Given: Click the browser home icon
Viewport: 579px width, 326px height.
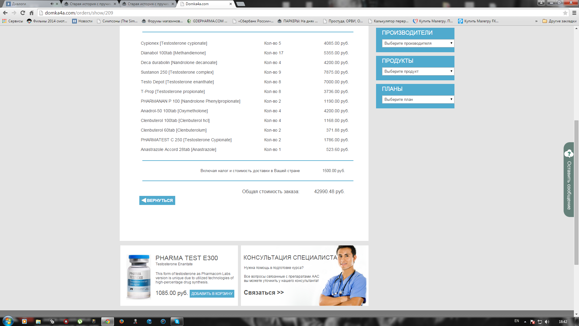Looking at the screenshot, I should [31, 13].
